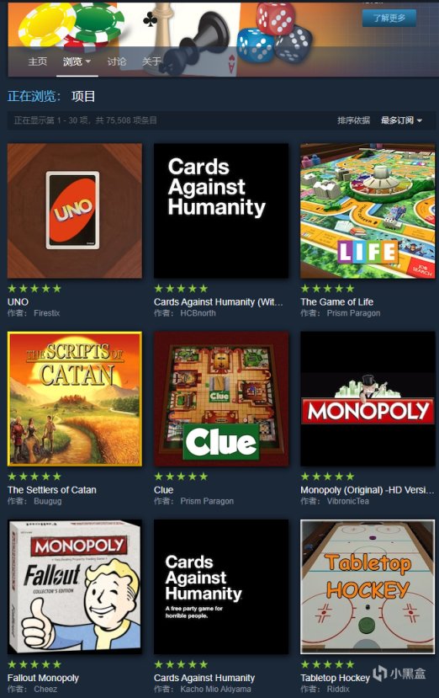
Task: Visit author Prism Paragon under Clue
Action: (x=207, y=501)
